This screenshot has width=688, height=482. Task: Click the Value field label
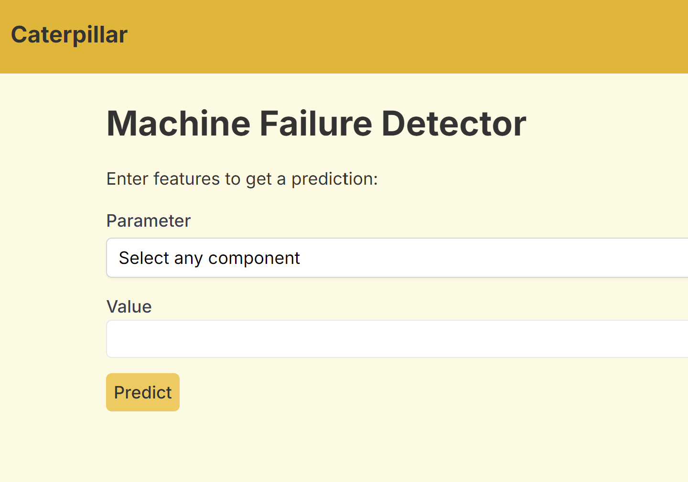129,307
